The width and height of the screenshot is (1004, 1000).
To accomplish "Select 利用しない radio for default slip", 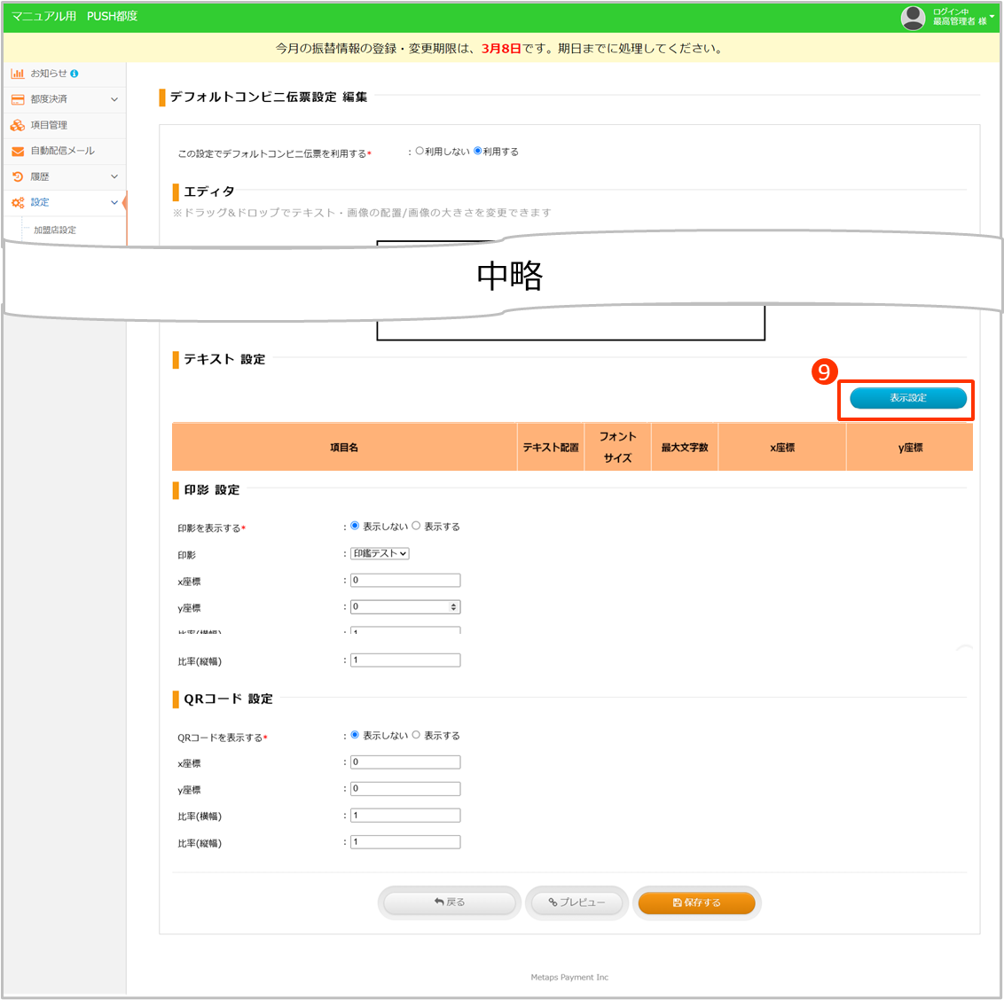I will pyautogui.click(x=420, y=151).
